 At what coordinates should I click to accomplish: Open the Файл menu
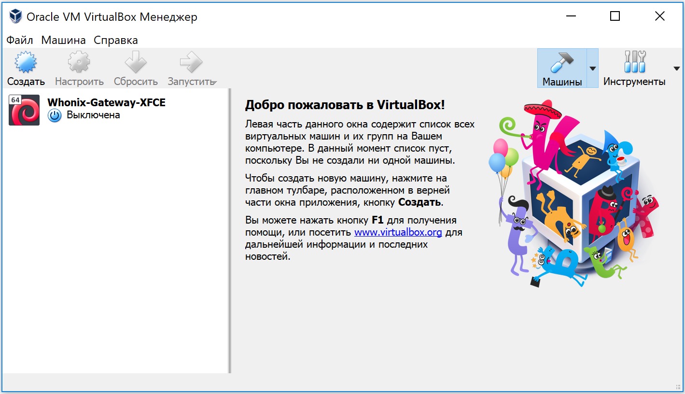click(20, 41)
